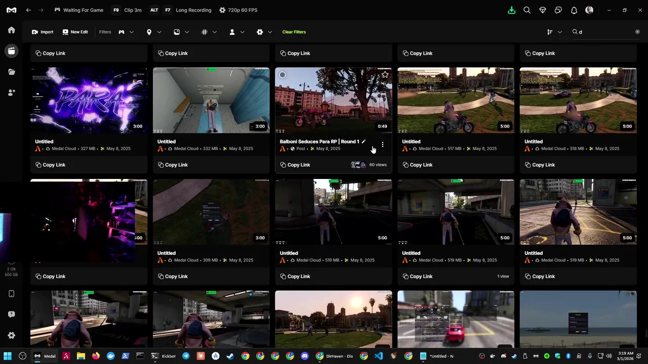
Task: Switch to the Untitled Notepad taskbar window
Action: click(436, 356)
